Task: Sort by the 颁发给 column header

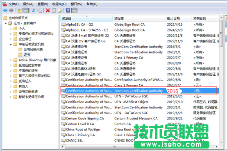Action: tap(86, 18)
